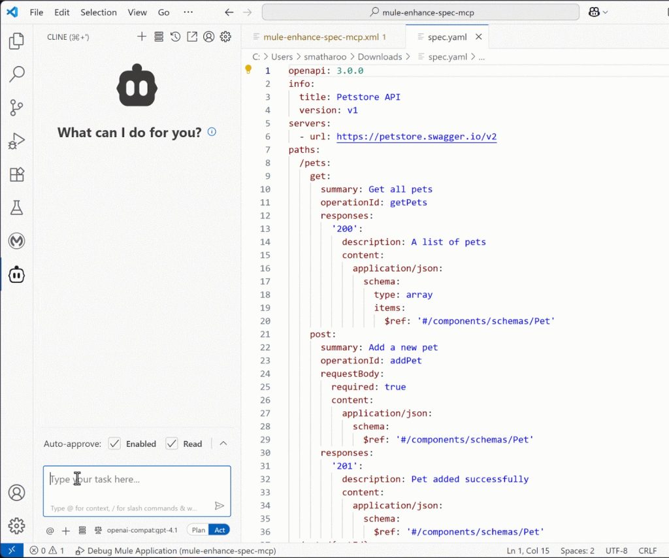Open the openai-compat:gpt-4.1 model selector
Image resolution: width=669 pixels, height=558 pixels.
pos(142,530)
